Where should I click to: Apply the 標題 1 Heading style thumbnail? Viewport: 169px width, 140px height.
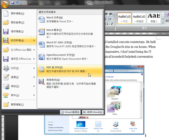154,18
